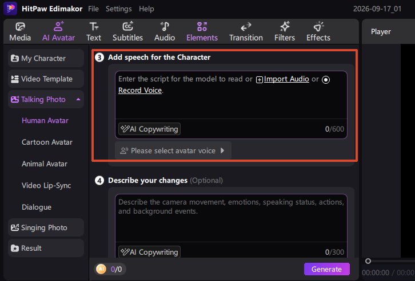
Task: Click the Record Voice circle icon
Action: 326,79
